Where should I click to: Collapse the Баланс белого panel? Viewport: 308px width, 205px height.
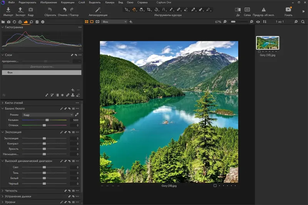pyautogui.click(x=3, y=108)
